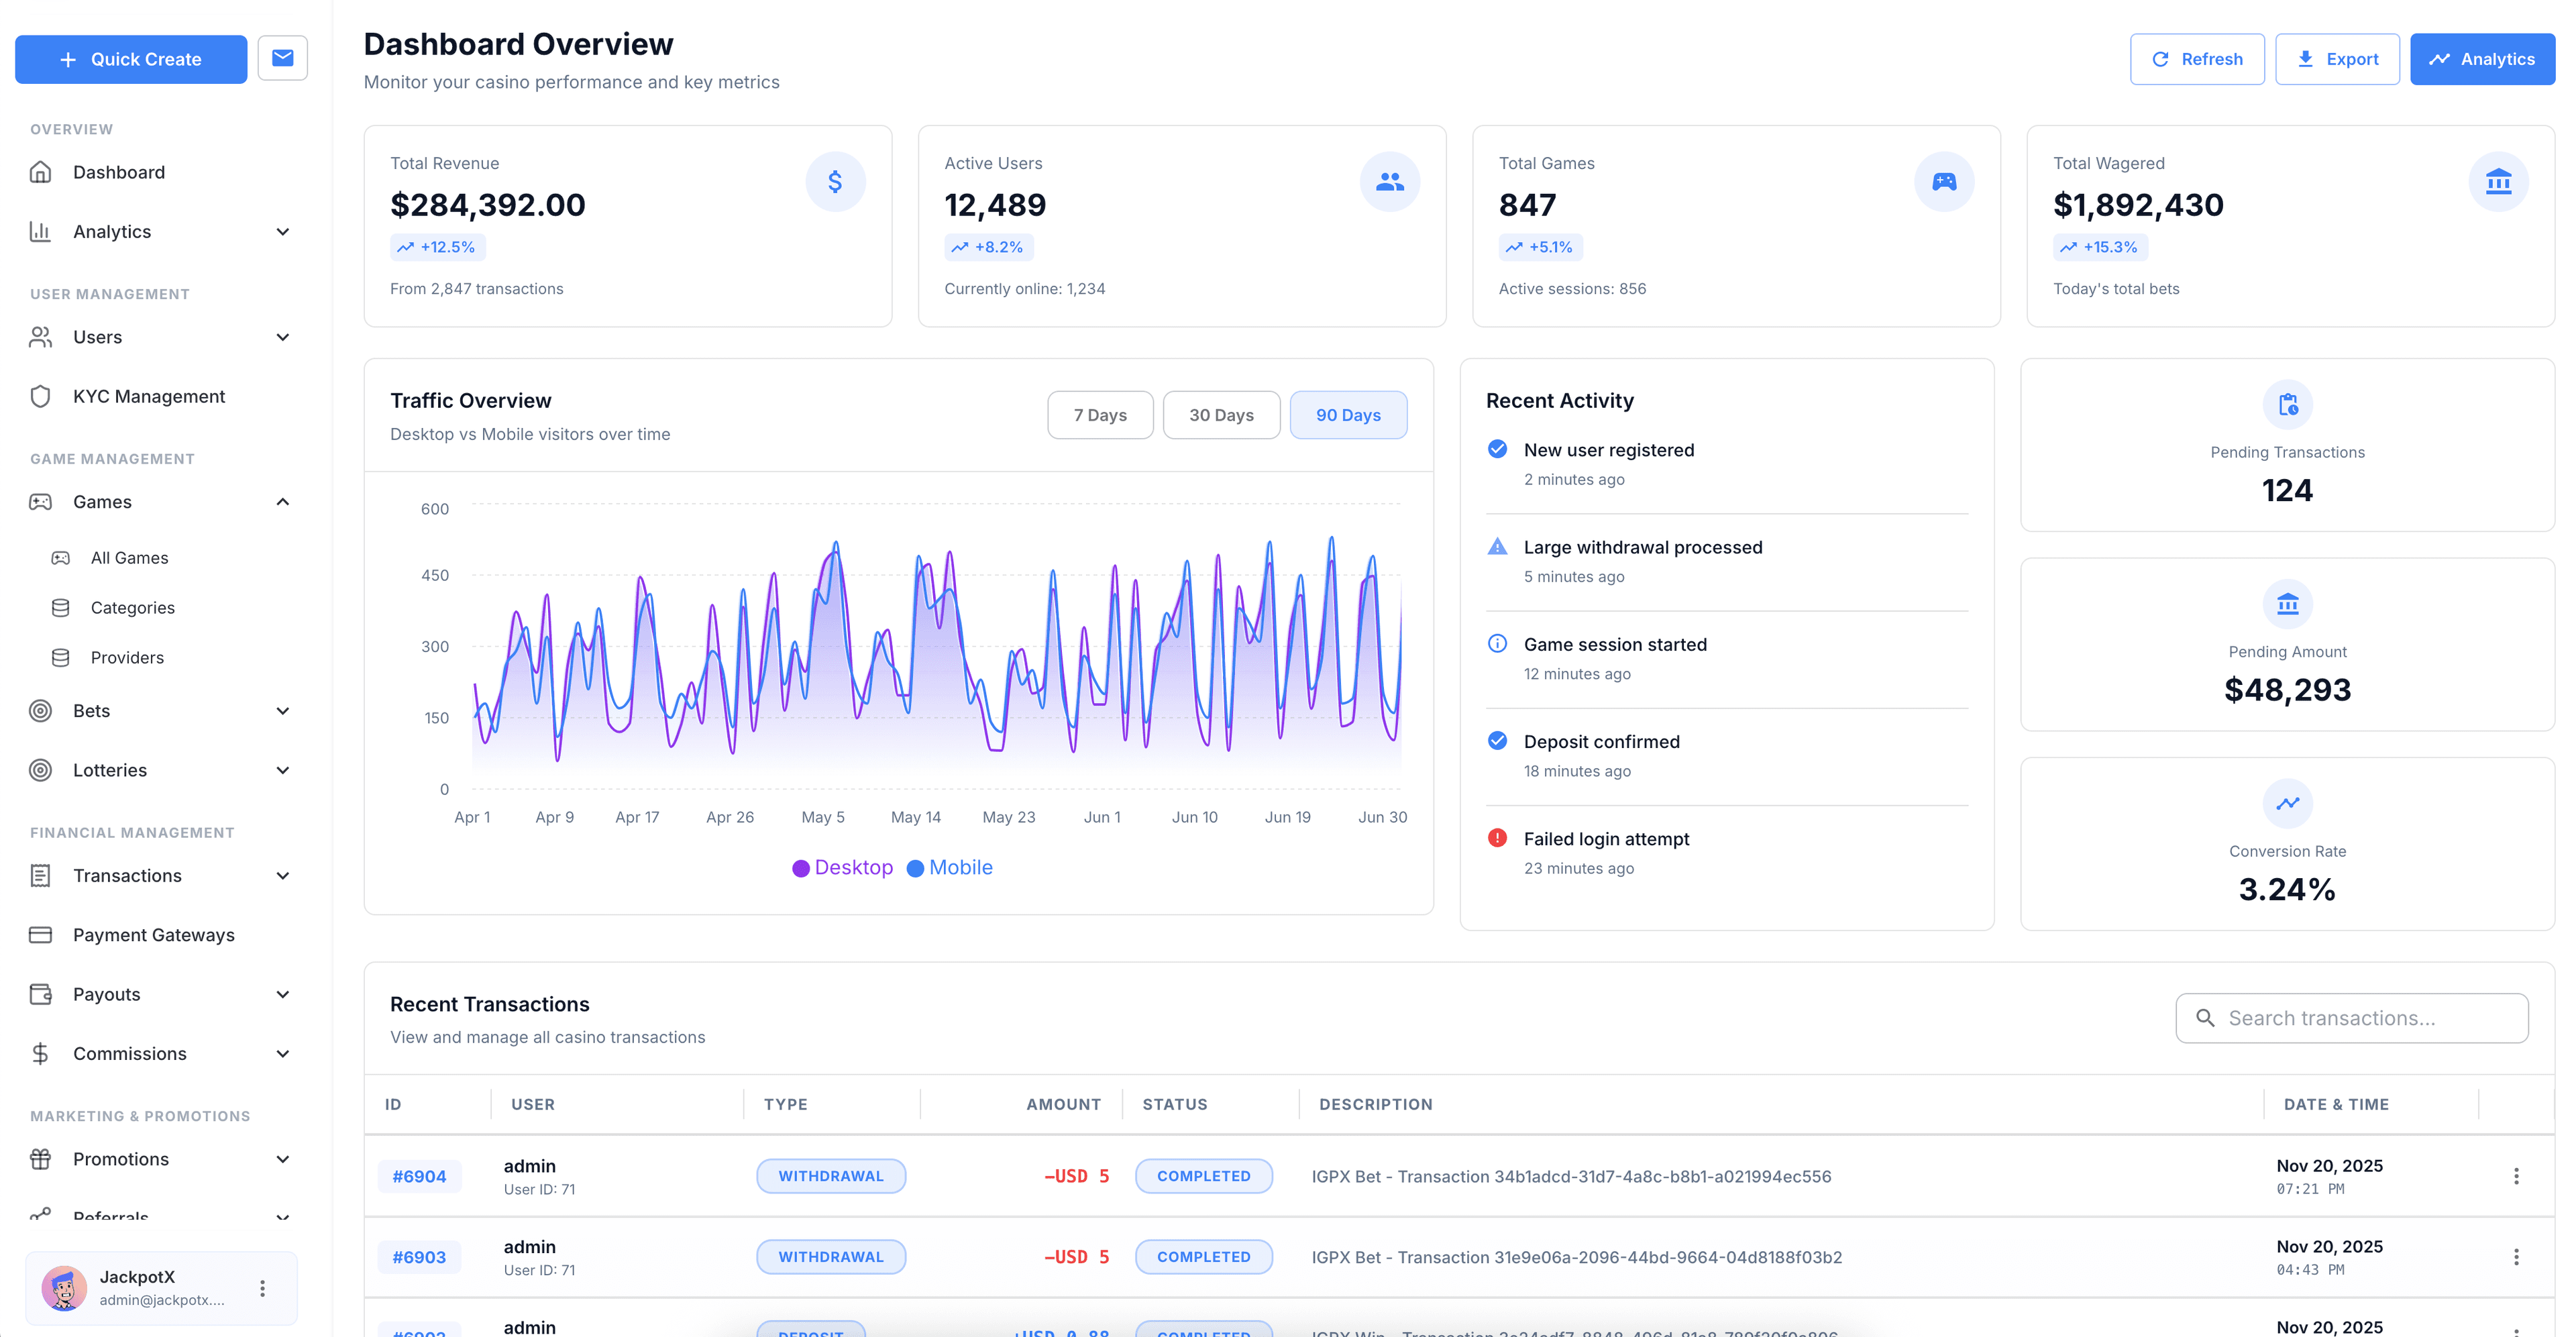Toggle the Mobile series in the chart legend
This screenshot has width=2576, height=1337.
pos(949,867)
